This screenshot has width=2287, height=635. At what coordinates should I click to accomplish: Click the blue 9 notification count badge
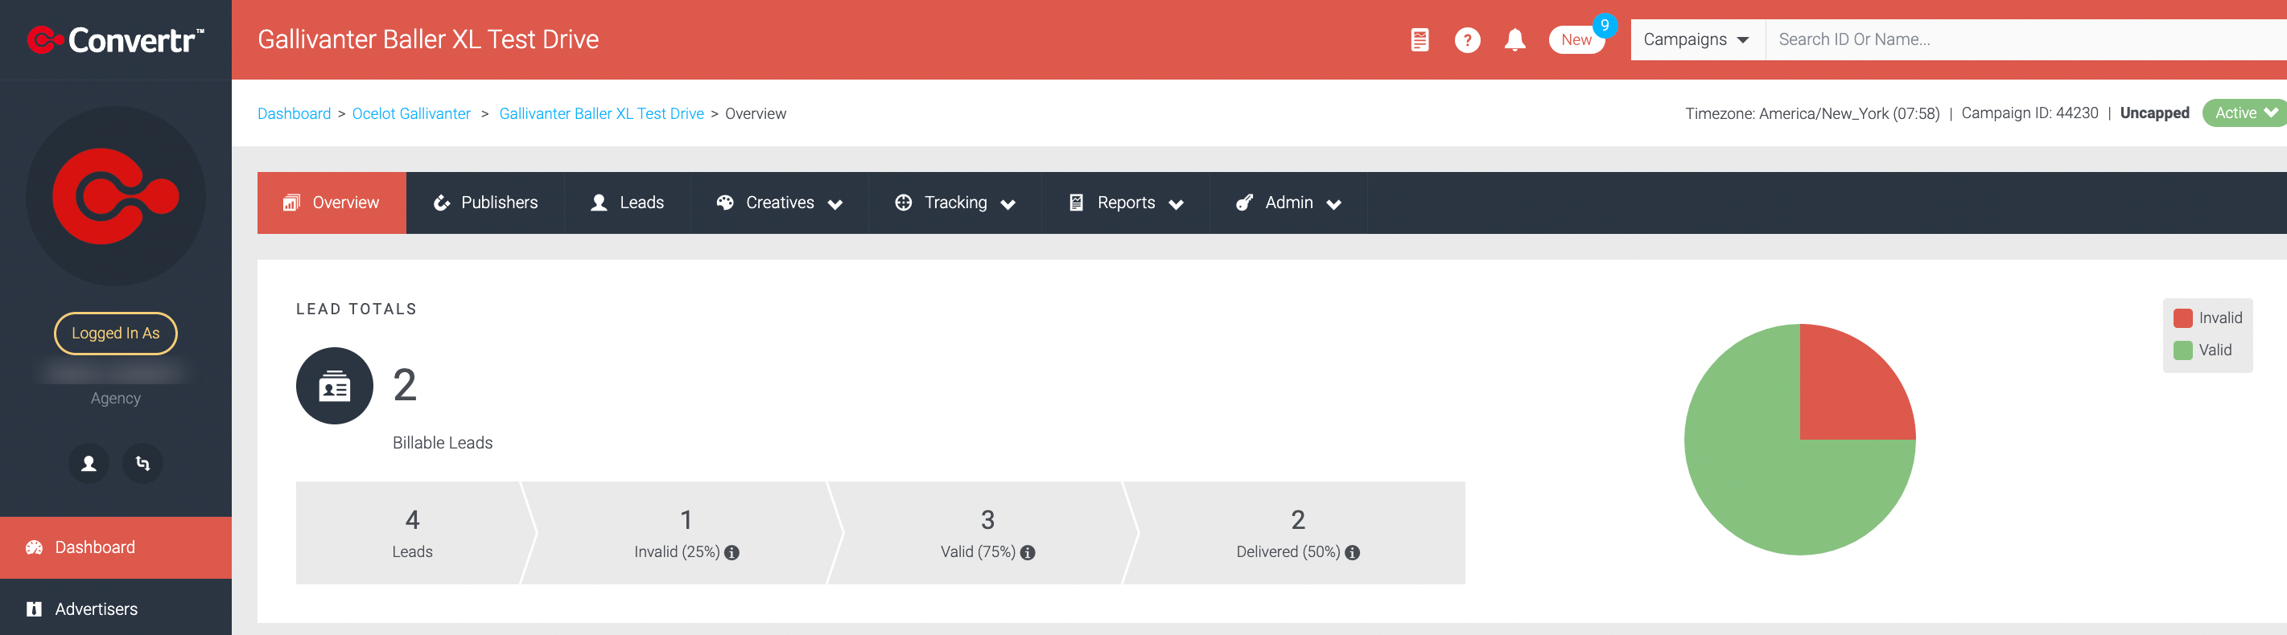1605,26
